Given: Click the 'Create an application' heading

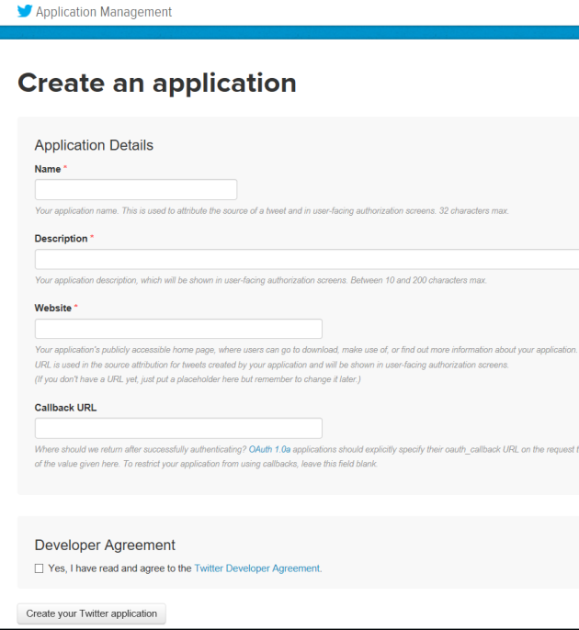Looking at the screenshot, I should click(157, 84).
